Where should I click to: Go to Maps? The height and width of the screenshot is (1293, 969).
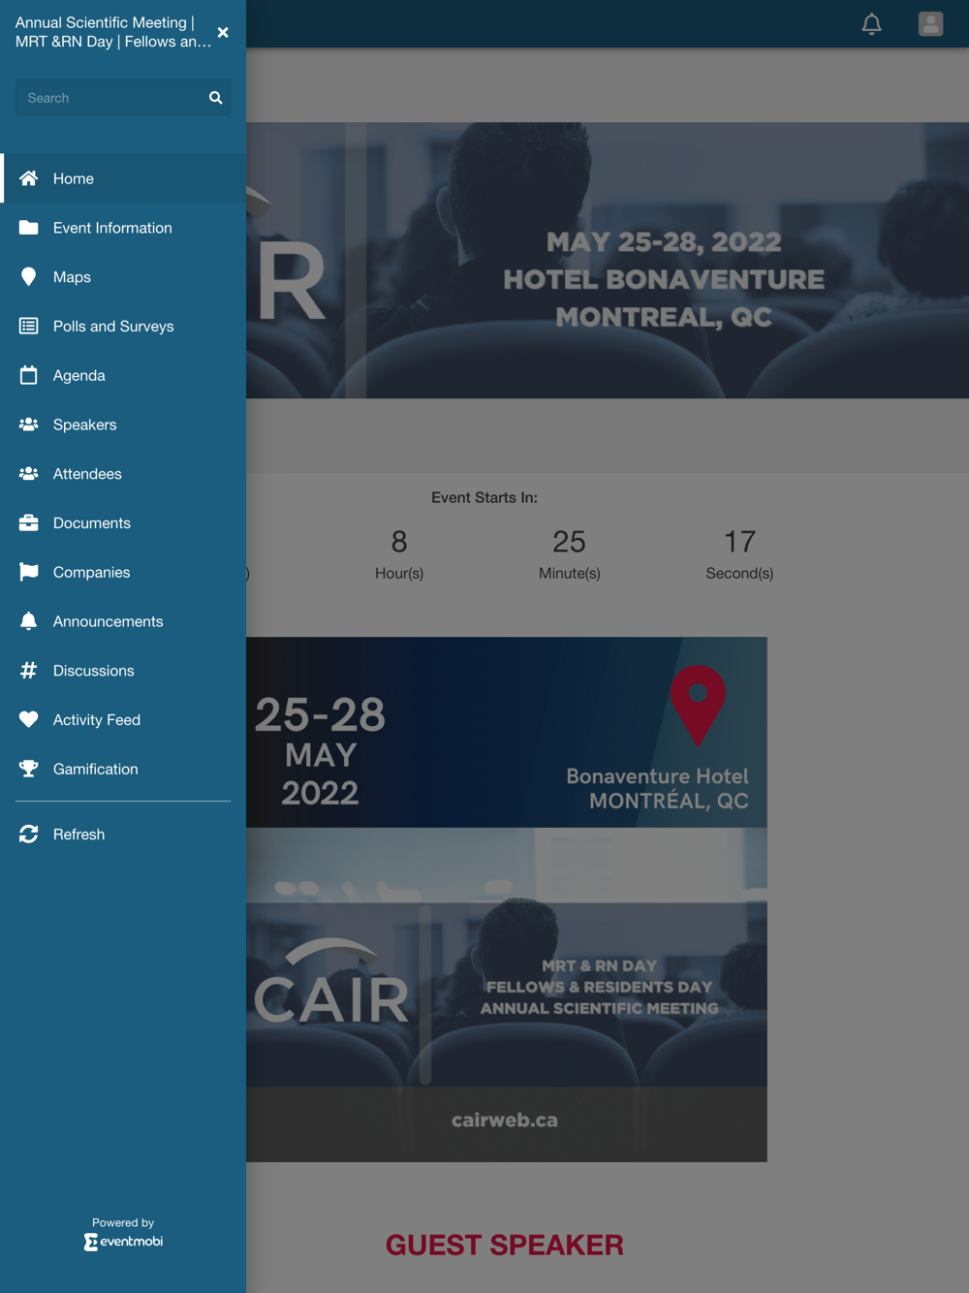click(x=123, y=277)
